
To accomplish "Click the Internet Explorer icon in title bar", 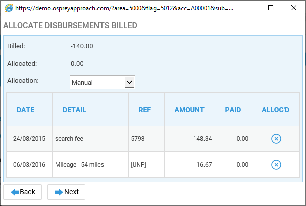I will click(x=9, y=8).
